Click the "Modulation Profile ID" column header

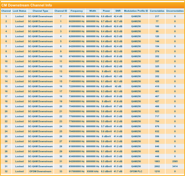coord(136,11)
